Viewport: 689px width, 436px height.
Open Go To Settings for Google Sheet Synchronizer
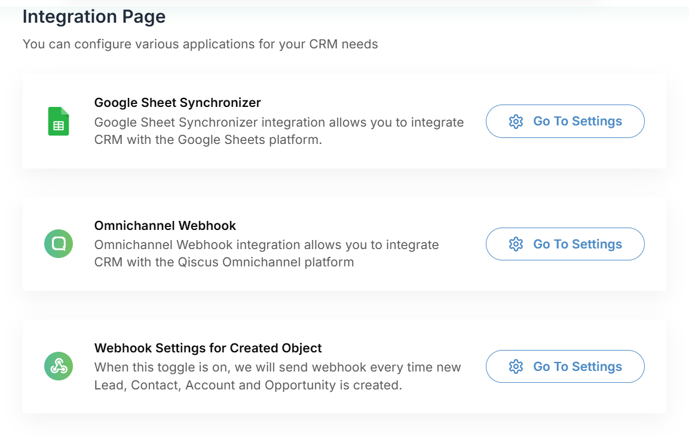[565, 121]
